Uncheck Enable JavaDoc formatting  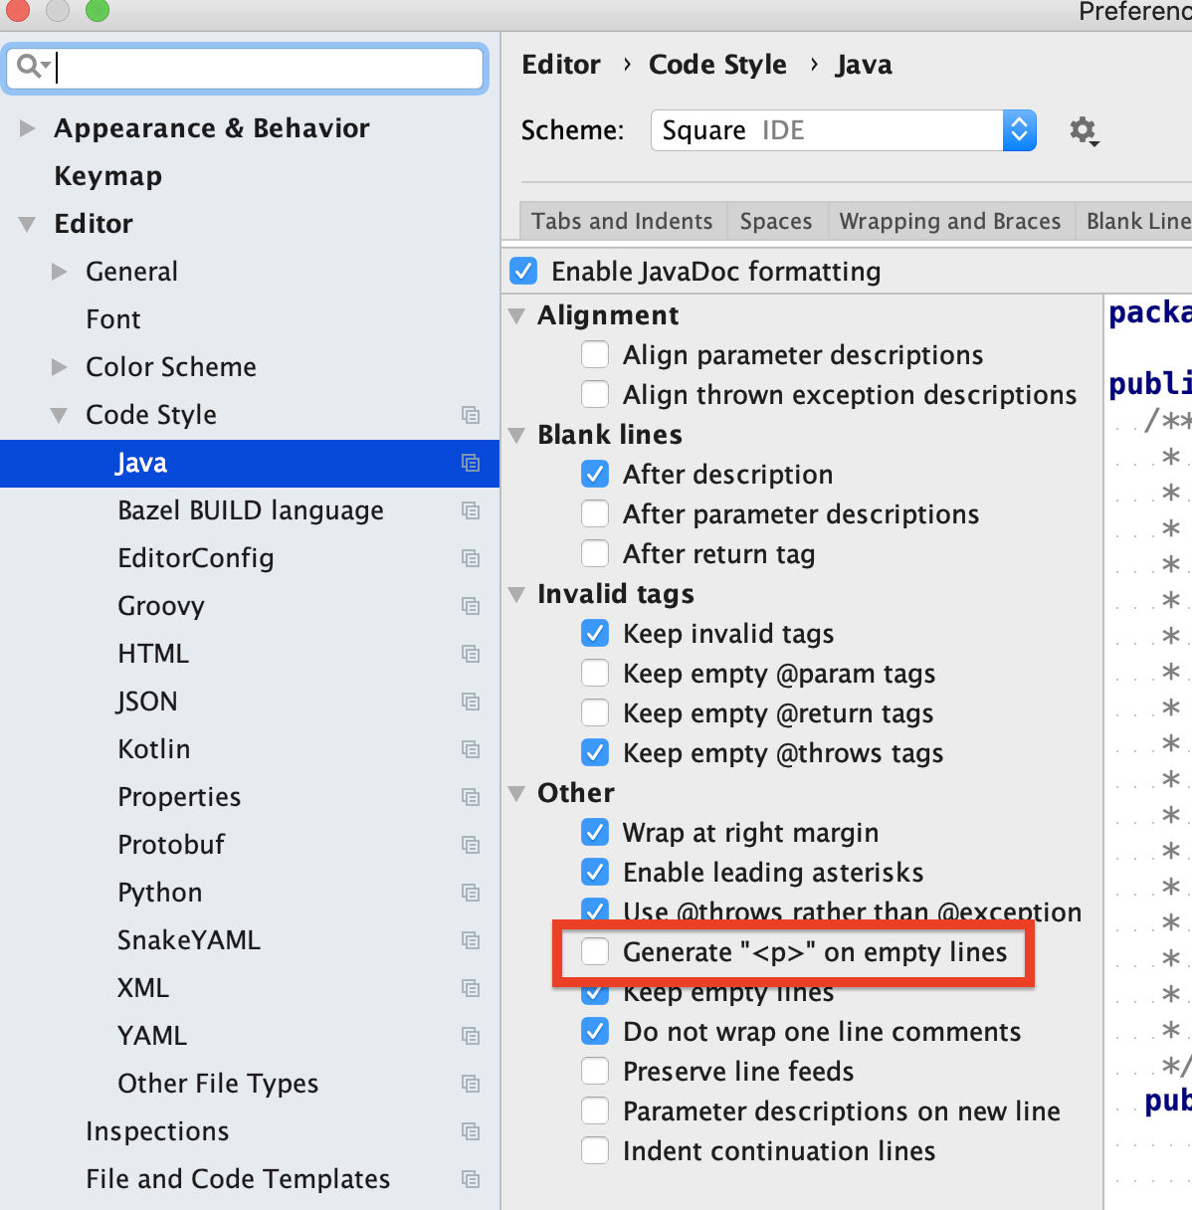(x=523, y=272)
